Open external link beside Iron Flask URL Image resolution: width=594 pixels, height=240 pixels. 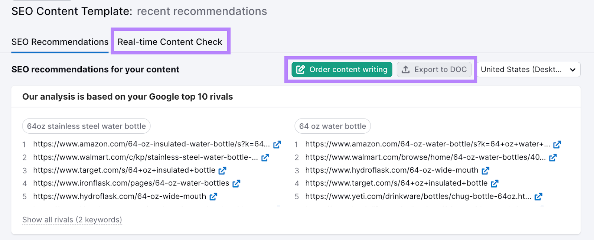pos(236,183)
